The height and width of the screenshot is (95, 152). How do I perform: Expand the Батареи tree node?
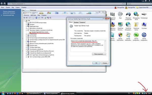click(x=26, y=25)
